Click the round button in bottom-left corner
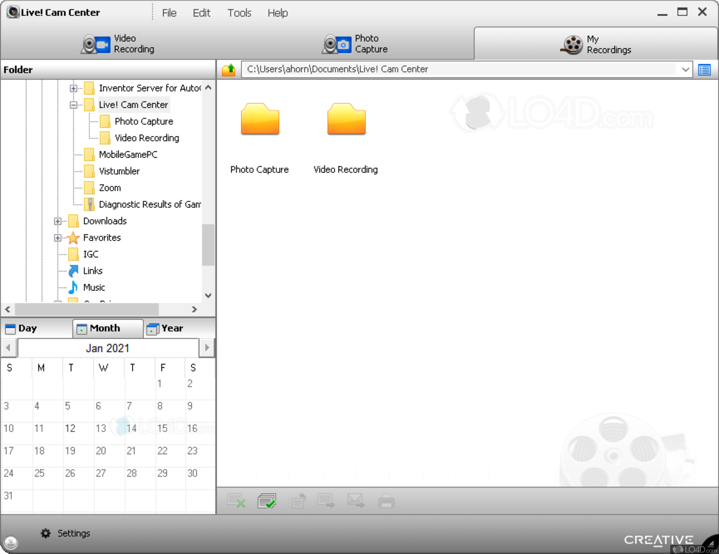This screenshot has height=554, width=719. pos(11,543)
